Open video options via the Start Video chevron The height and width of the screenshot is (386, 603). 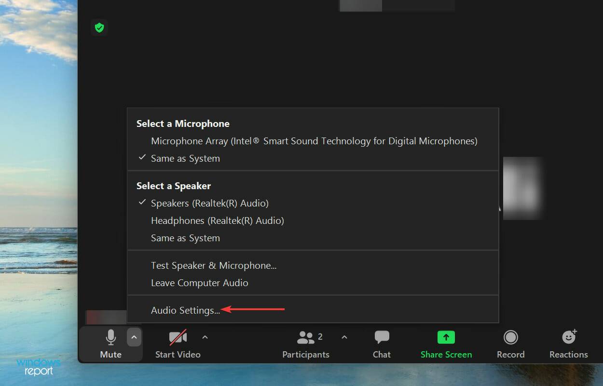pos(205,338)
